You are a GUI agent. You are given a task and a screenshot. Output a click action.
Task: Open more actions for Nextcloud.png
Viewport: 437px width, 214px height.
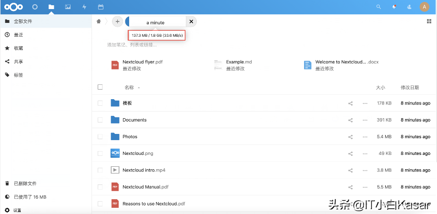click(365, 153)
